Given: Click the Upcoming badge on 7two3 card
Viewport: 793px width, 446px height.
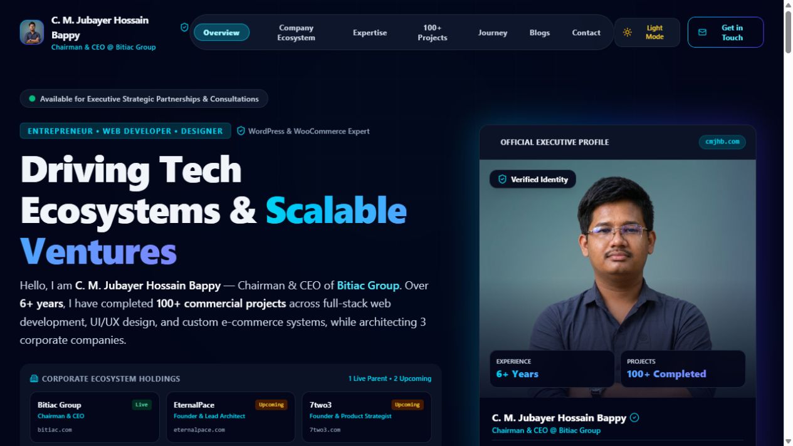Looking at the screenshot, I should [407, 405].
